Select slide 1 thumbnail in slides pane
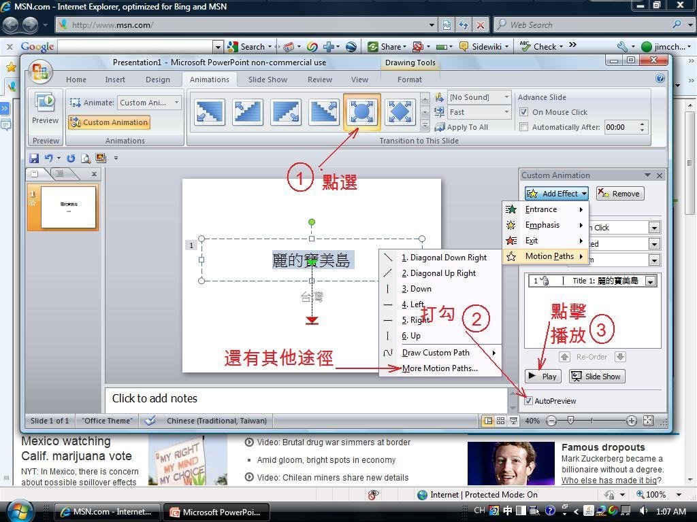697x522 pixels. (x=63, y=207)
